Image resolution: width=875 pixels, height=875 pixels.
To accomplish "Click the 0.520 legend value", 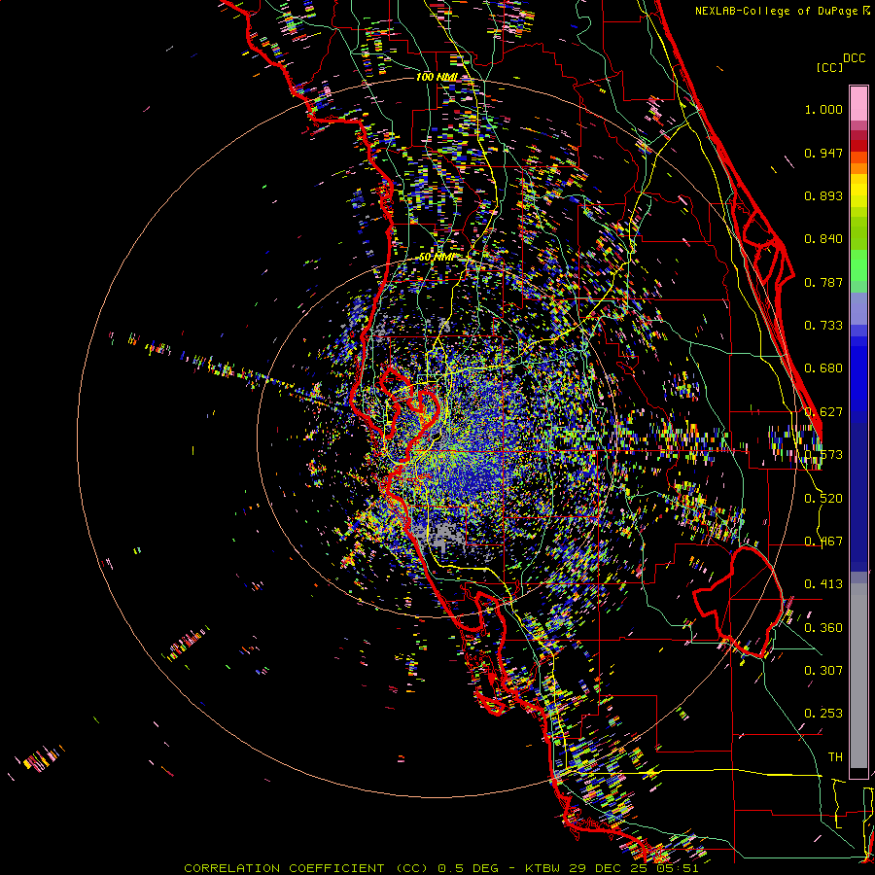I will [x=823, y=499].
